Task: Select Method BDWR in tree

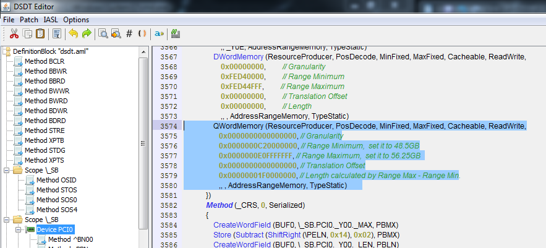Action: (46, 111)
